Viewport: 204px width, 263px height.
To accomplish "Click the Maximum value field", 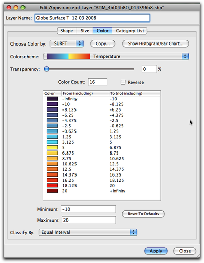I will [x=89, y=220].
